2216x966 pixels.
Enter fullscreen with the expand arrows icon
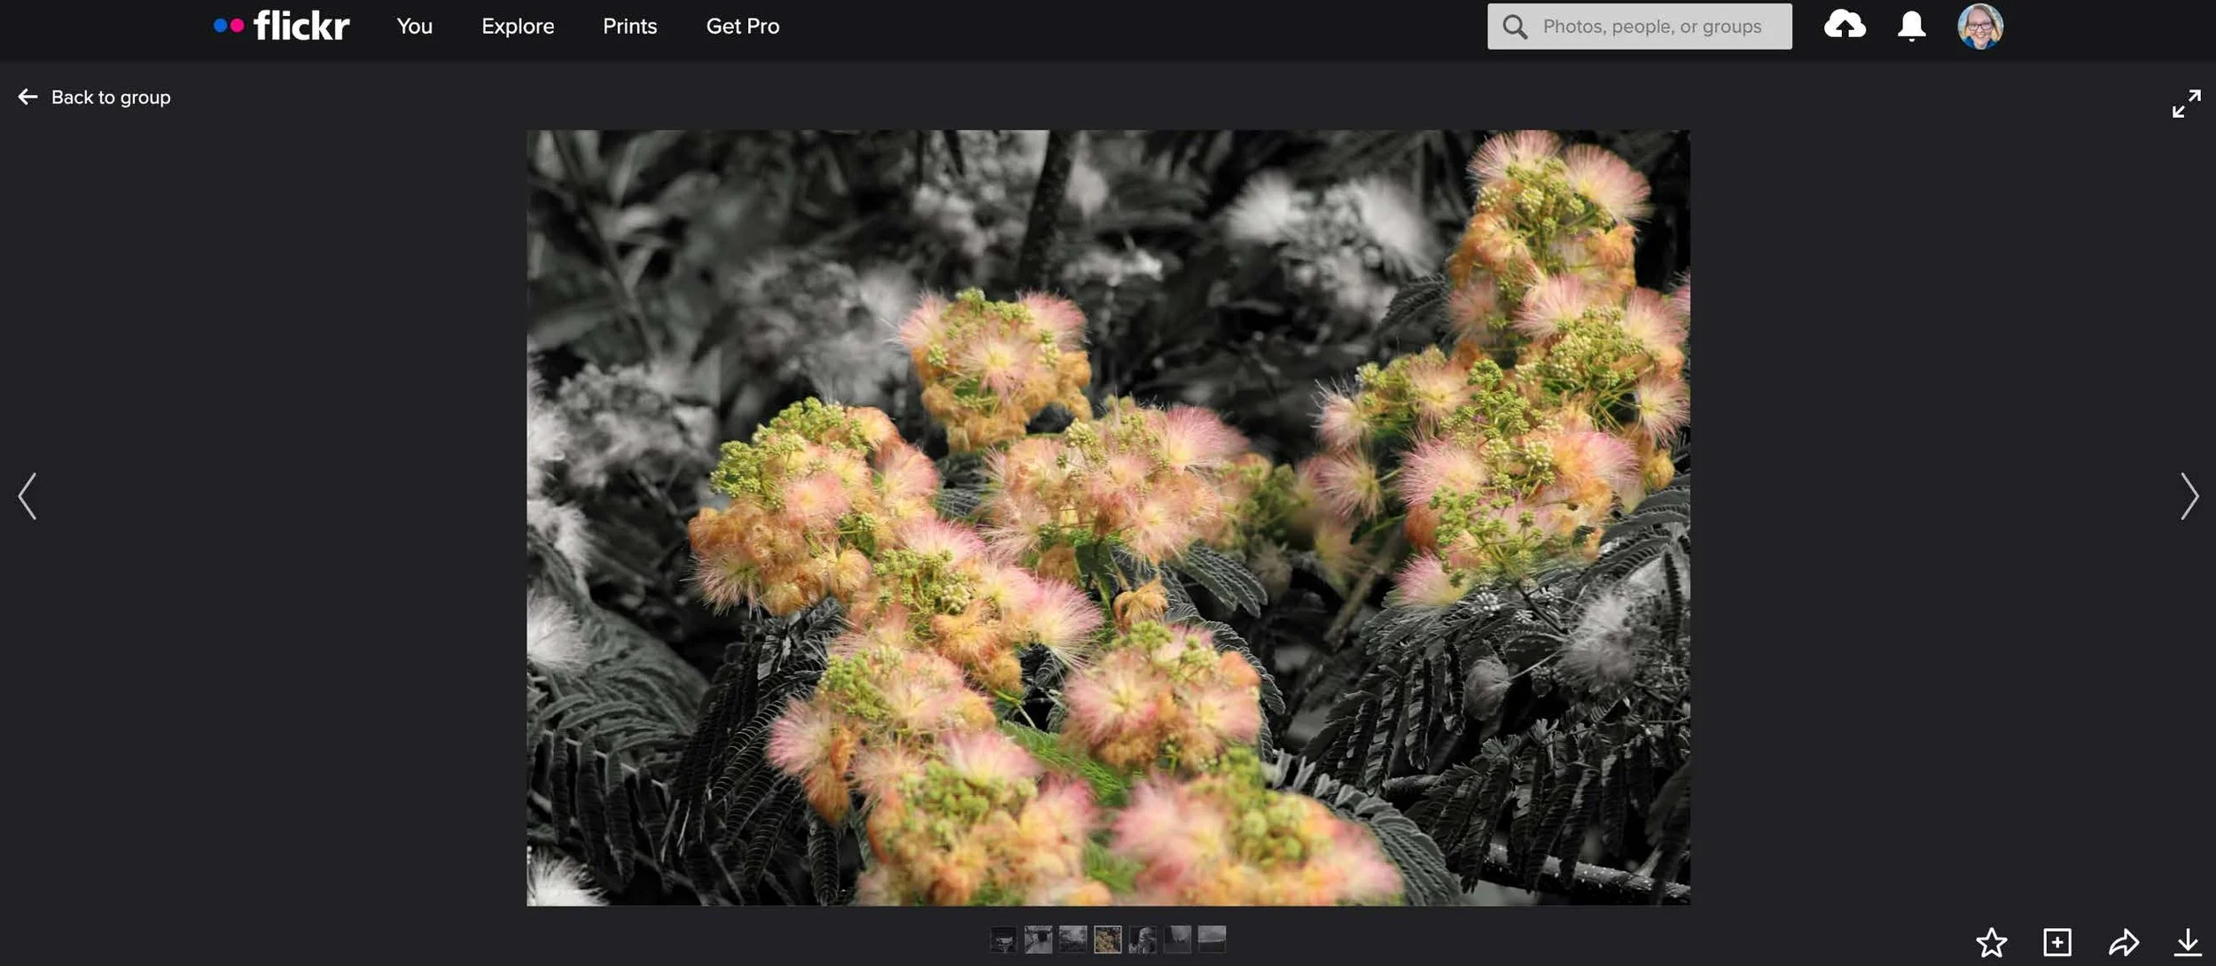click(x=2186, y=103)
